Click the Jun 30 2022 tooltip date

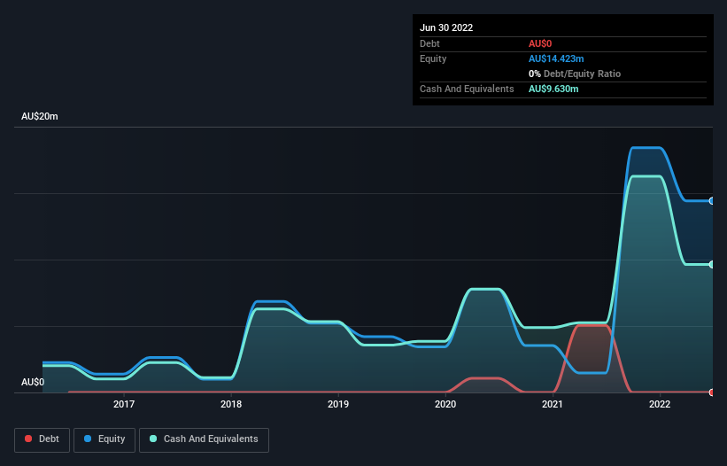[x=446, y=27]
